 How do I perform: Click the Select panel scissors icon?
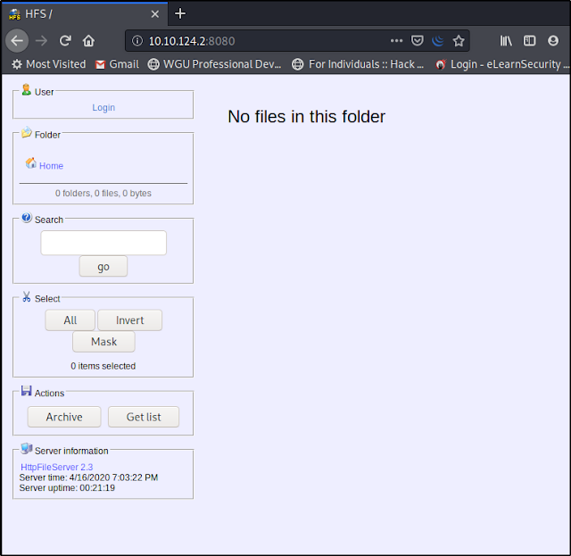[x=26, y=296]
